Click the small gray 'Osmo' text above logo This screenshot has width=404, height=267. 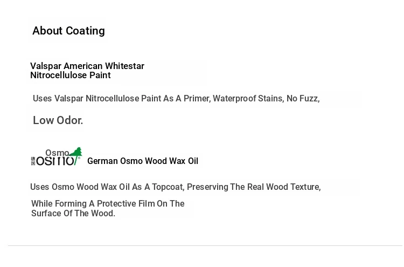pos(57,153)
